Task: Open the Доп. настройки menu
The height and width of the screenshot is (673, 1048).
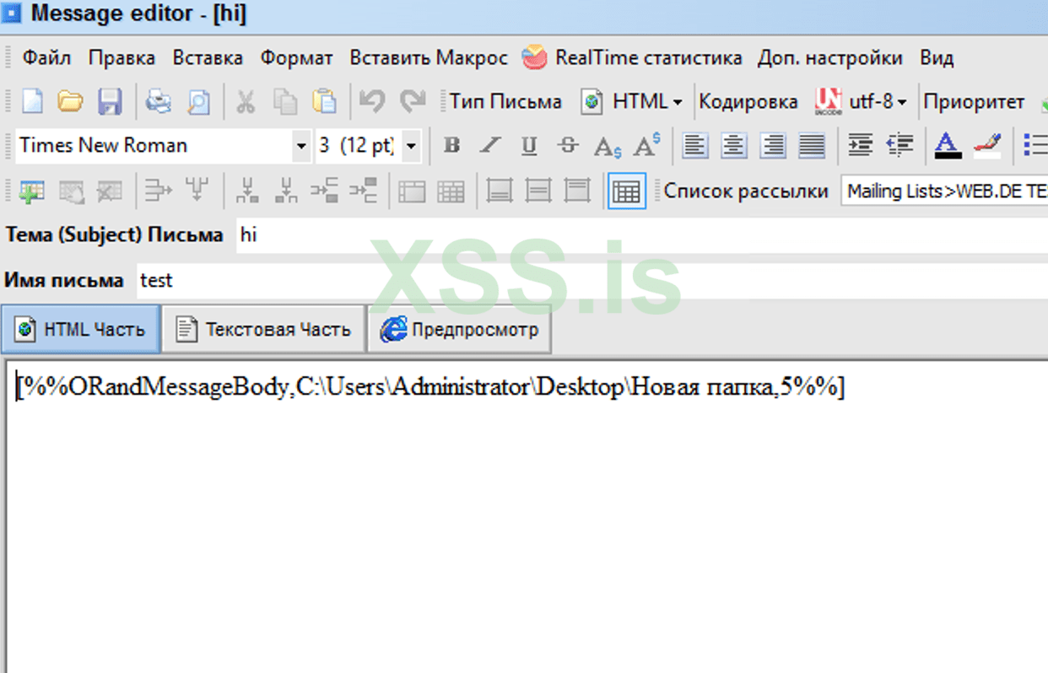Action: [x=829, y=58]
